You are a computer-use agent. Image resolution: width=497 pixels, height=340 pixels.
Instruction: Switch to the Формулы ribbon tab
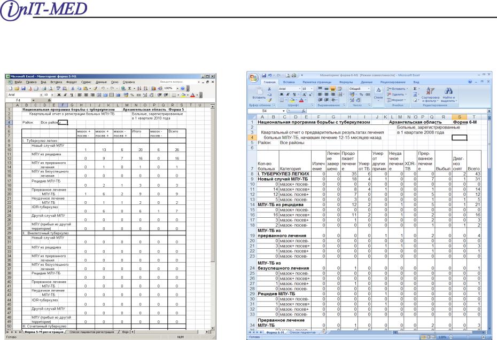click(337, 83)
